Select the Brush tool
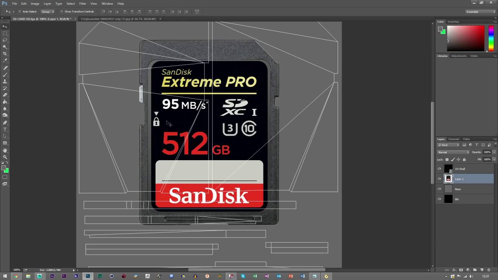 5,74
